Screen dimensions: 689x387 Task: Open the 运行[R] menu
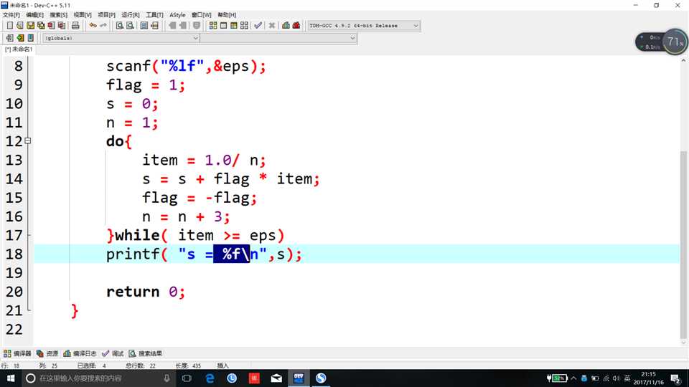(x=130, y=15)
